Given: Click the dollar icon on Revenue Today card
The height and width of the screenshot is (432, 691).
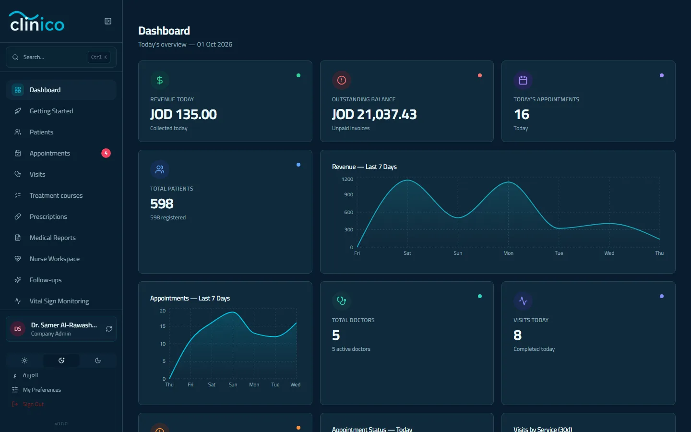Looking at the screenshot, I should (x=160, y=80).
